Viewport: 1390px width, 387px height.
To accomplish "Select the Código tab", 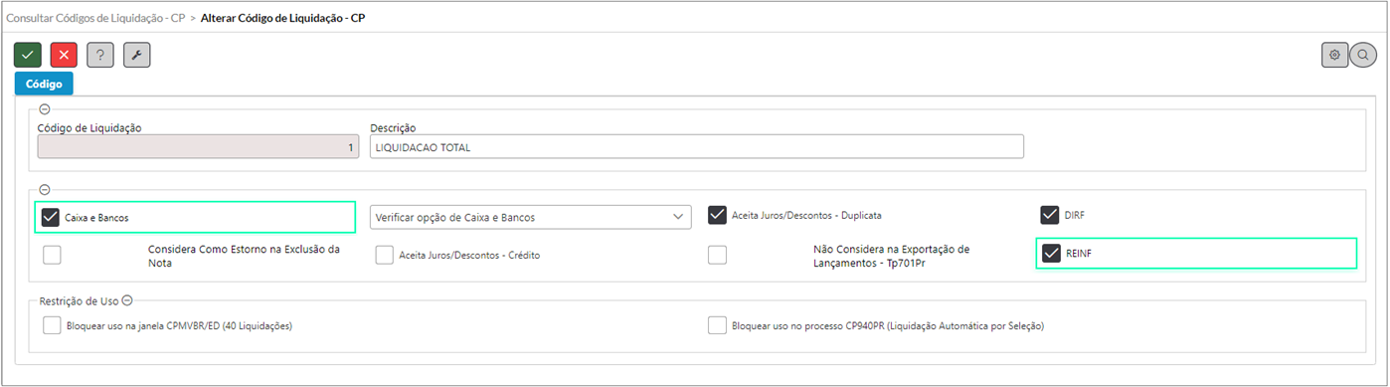I will [44, 85].
